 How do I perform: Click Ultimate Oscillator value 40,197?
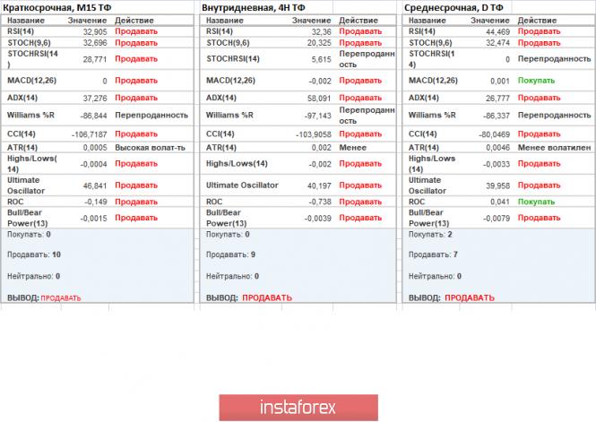click(319, 185)
